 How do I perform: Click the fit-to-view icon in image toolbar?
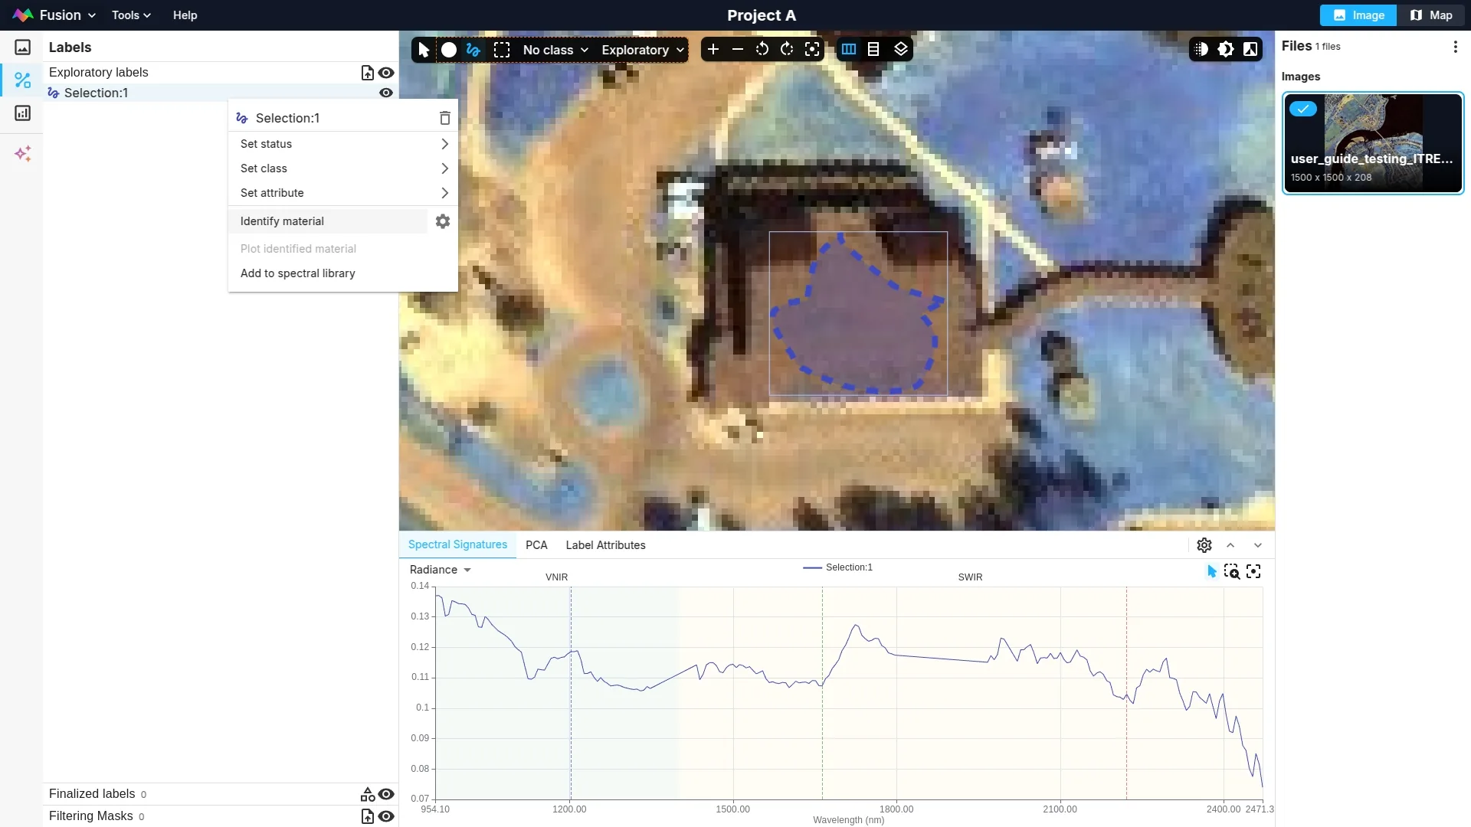[x=812, y=50]
